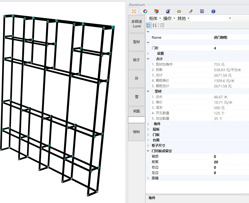Select the 橱柜单价 row
This screenshot has width=249, height=203.
pos(200,80)
